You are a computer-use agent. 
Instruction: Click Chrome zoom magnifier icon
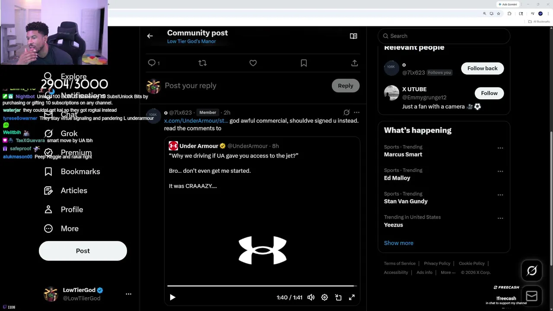click(x=484, y=14)
